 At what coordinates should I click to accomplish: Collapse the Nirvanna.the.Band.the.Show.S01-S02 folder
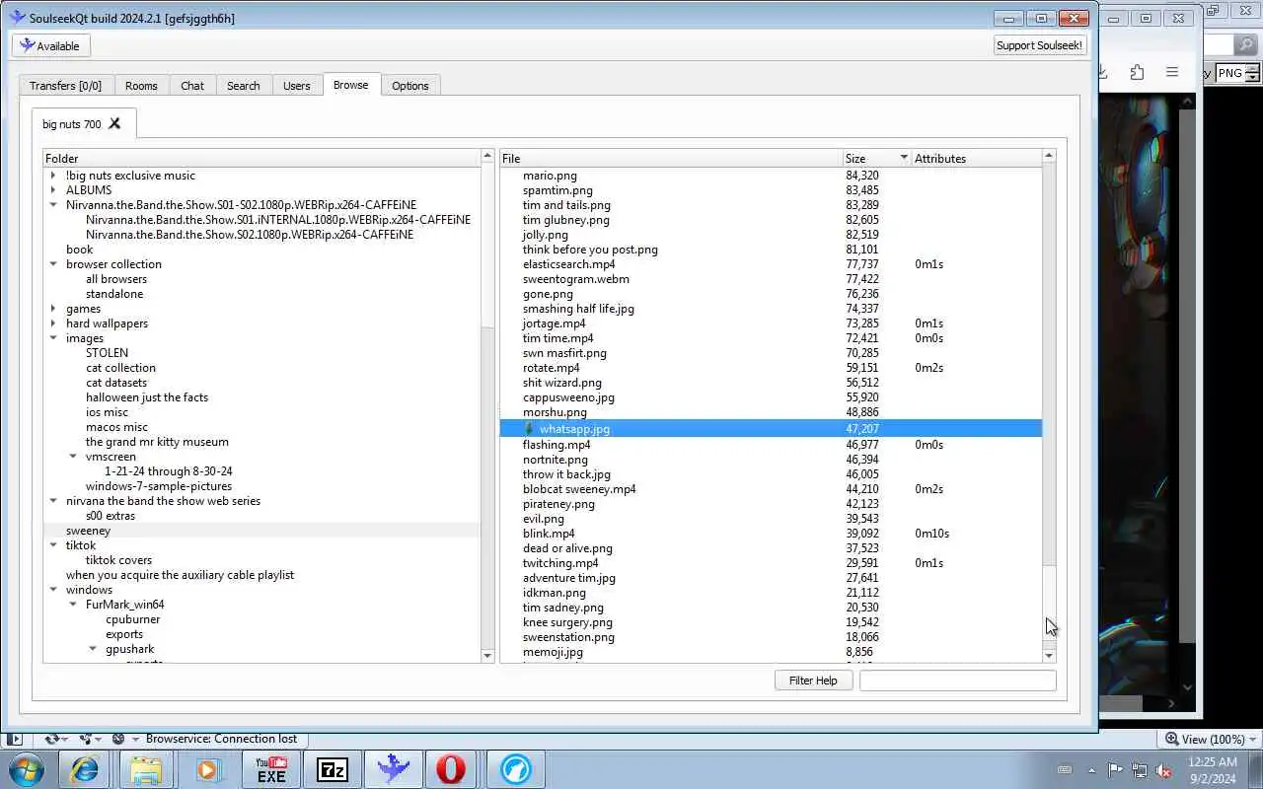tap(53, 205)
